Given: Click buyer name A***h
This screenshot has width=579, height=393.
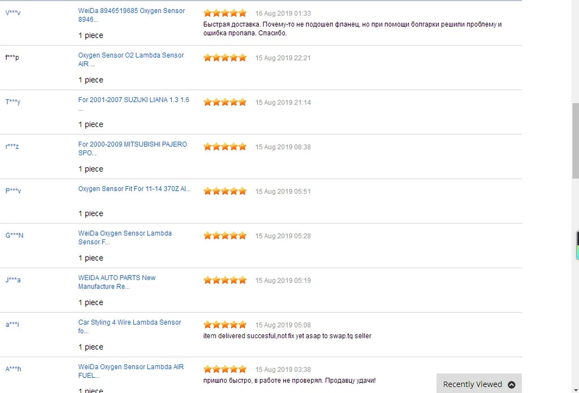Looking at the screenshot, I should pyautogui.click(x=14, y=369).
